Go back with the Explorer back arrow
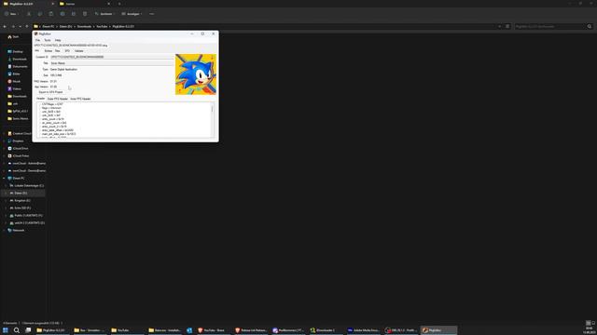Viewport: 597px width, 335px height. 5,27
